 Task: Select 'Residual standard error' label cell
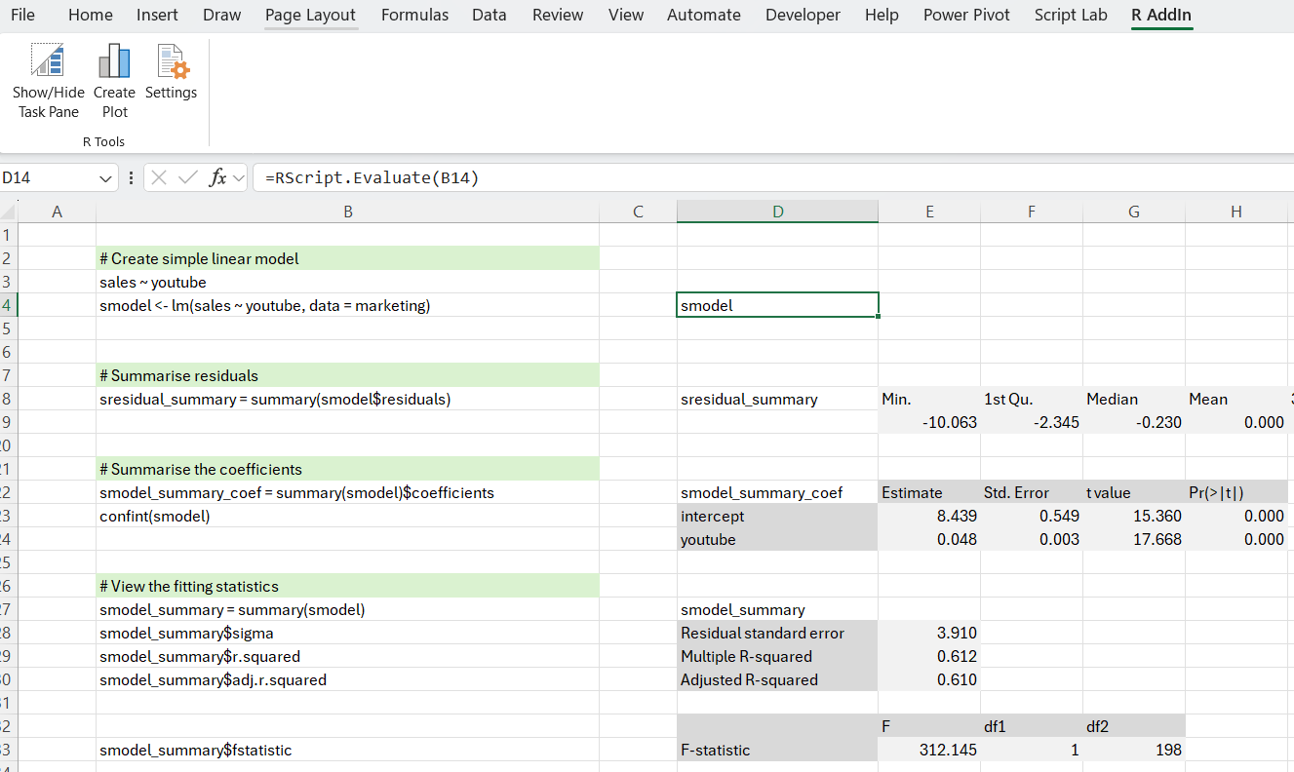coord(777,633)
